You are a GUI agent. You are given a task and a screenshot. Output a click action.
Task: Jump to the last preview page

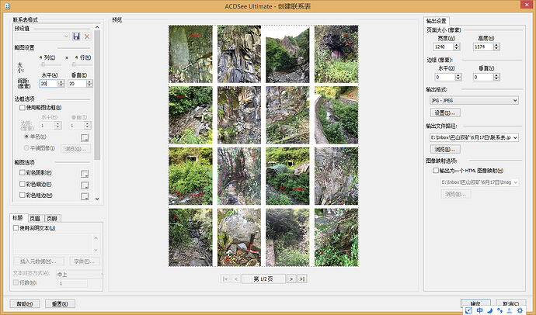click(301, 278)
